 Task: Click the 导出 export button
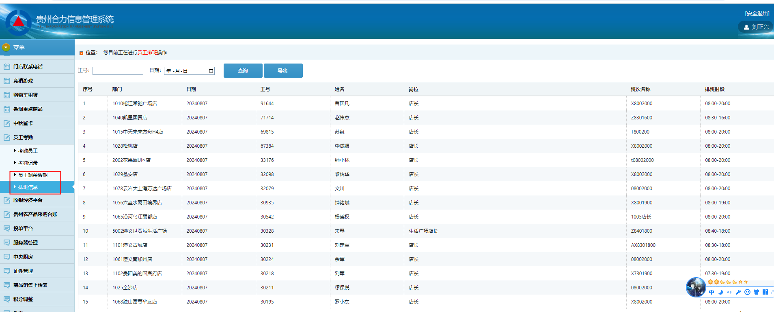tap(283, 70)
